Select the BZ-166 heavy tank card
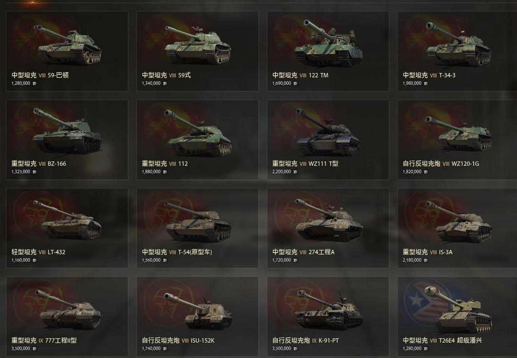The height and width of the screenshot is (358, 517). click(67, 139)
